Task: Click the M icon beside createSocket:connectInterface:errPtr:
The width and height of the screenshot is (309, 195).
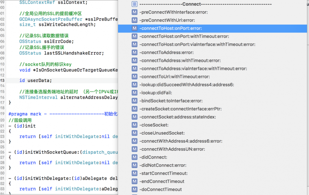Action: pos(135,109)
